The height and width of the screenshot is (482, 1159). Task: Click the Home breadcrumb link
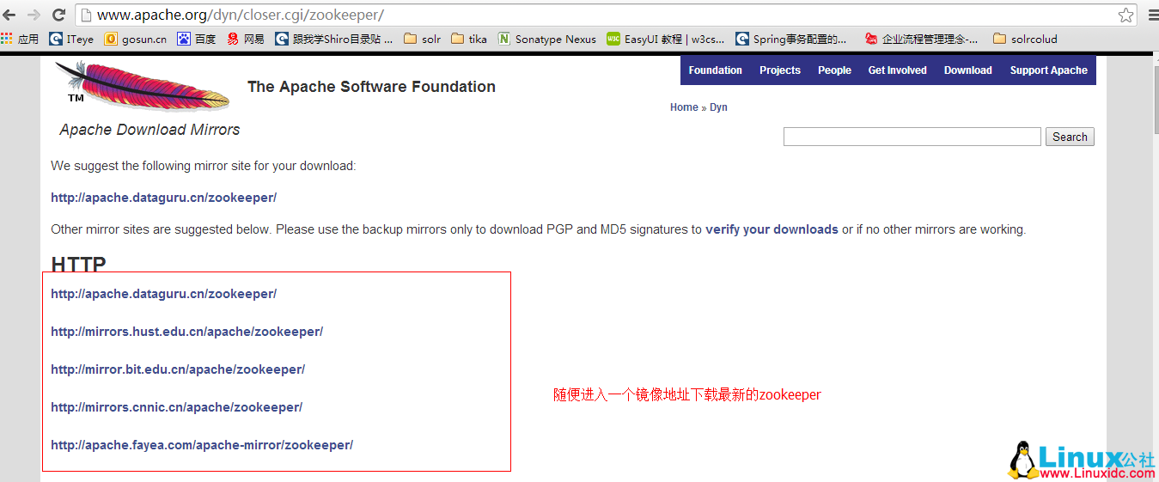tap(684, 107)
